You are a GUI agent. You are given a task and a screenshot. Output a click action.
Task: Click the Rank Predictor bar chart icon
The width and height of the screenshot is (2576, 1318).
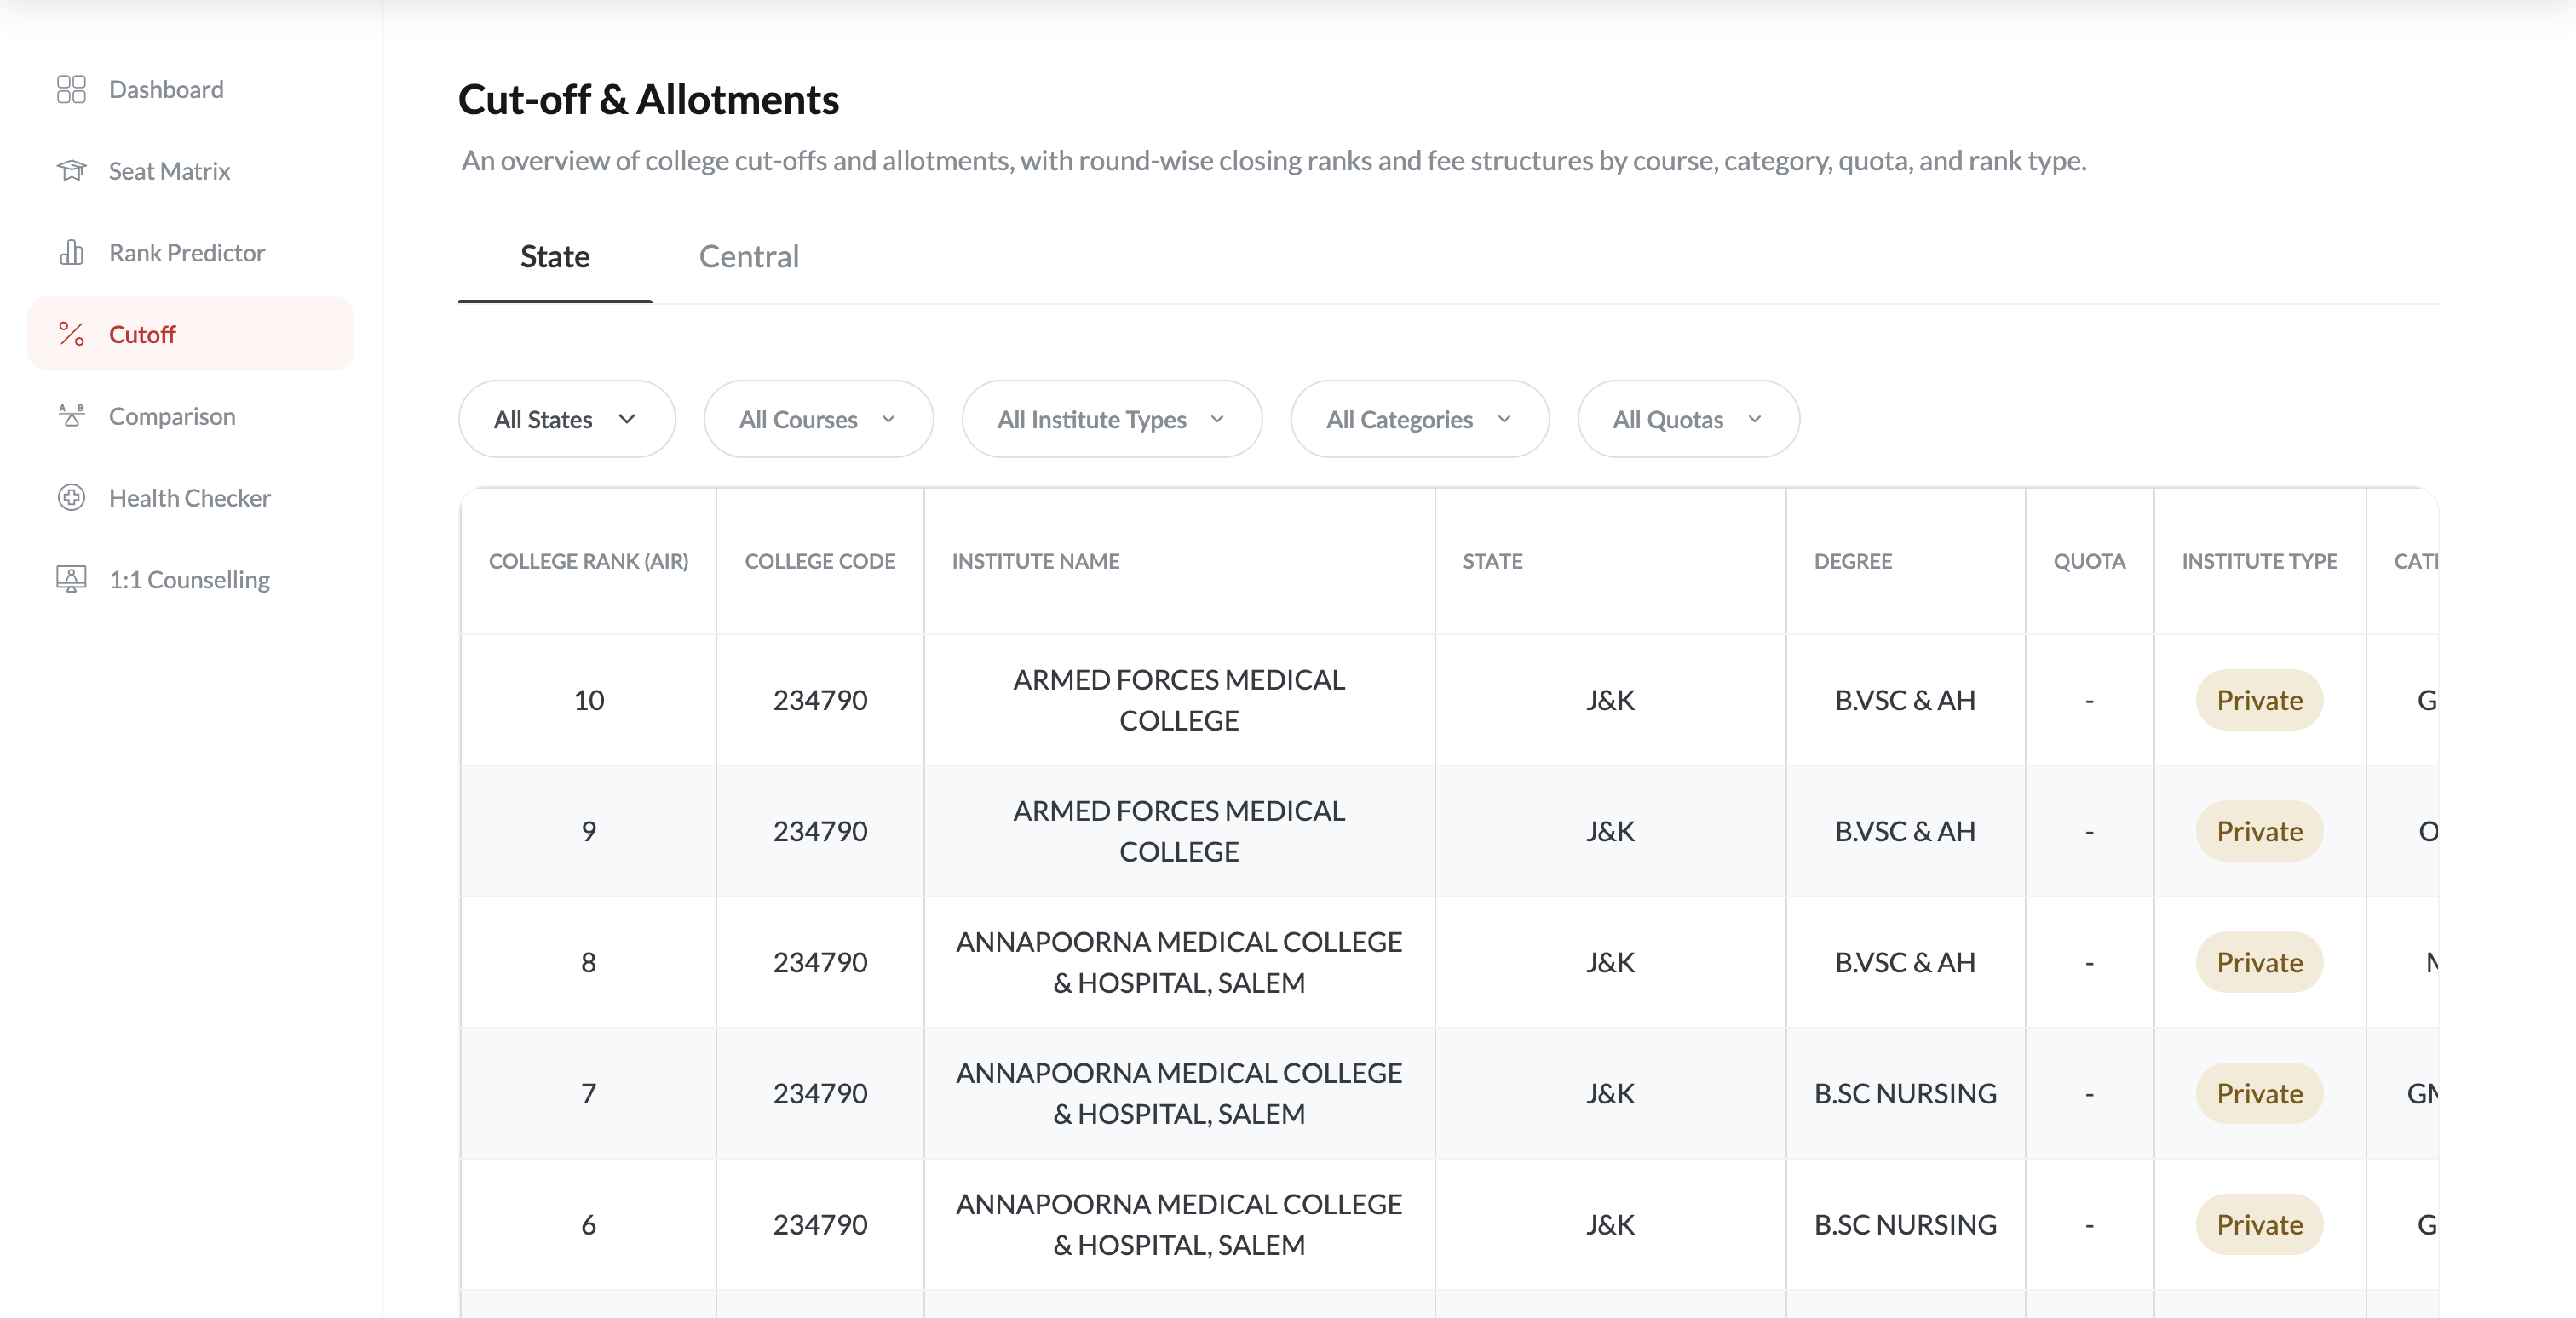(71, 253)
